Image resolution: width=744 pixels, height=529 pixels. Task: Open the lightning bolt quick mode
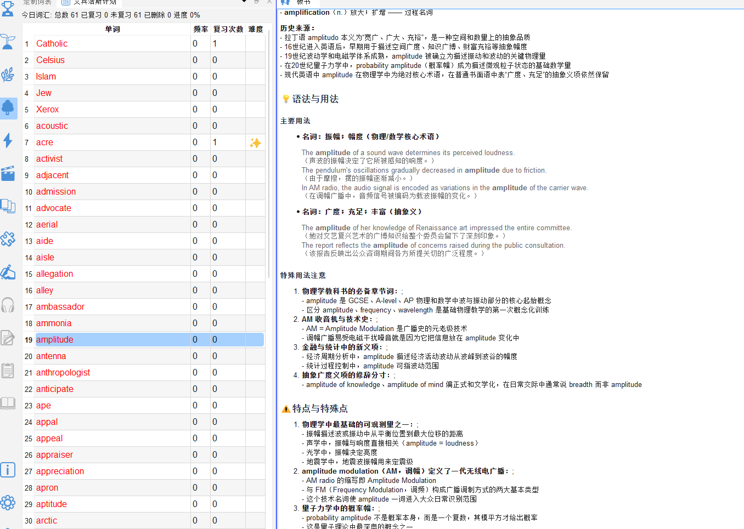[8, 140]
